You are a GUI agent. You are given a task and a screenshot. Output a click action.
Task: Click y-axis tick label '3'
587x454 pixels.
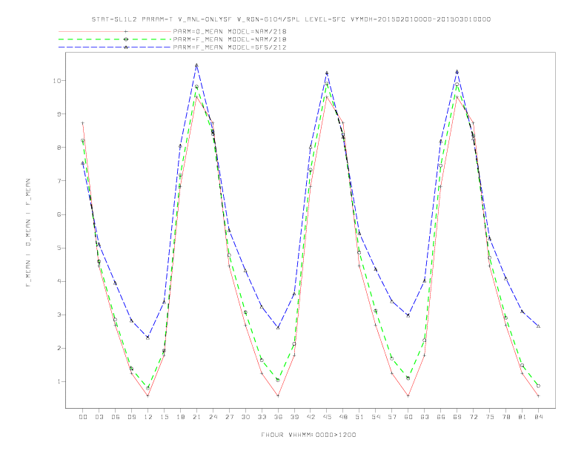point(59,315)
